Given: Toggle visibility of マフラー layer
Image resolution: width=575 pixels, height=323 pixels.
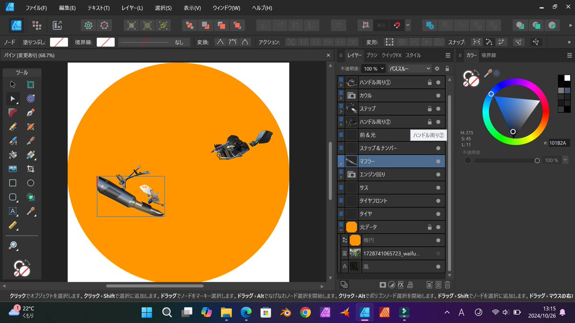Looking at the screenshot, I should pyautogui.click(x=438, y=161).
